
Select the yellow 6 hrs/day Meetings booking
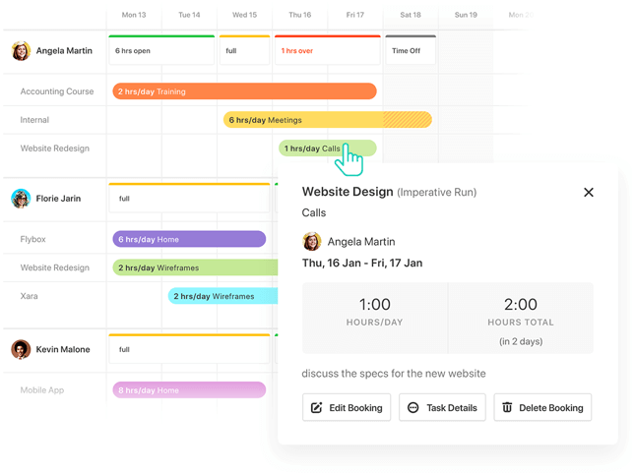315,120
